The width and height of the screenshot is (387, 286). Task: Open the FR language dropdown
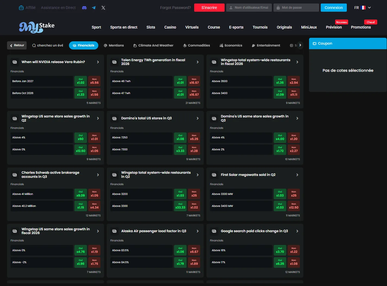tap(363, 8)
